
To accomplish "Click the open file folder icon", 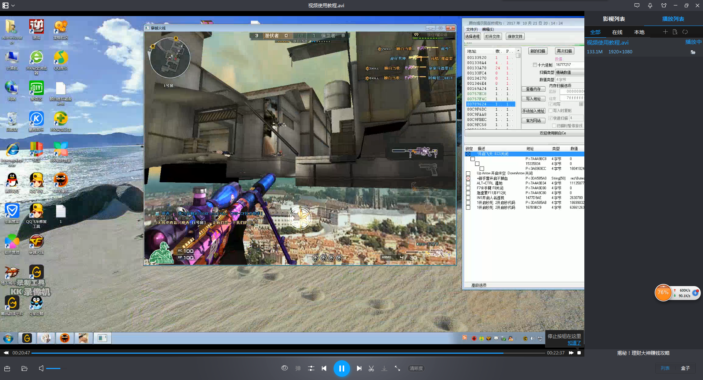I will (x=25, y=368).
